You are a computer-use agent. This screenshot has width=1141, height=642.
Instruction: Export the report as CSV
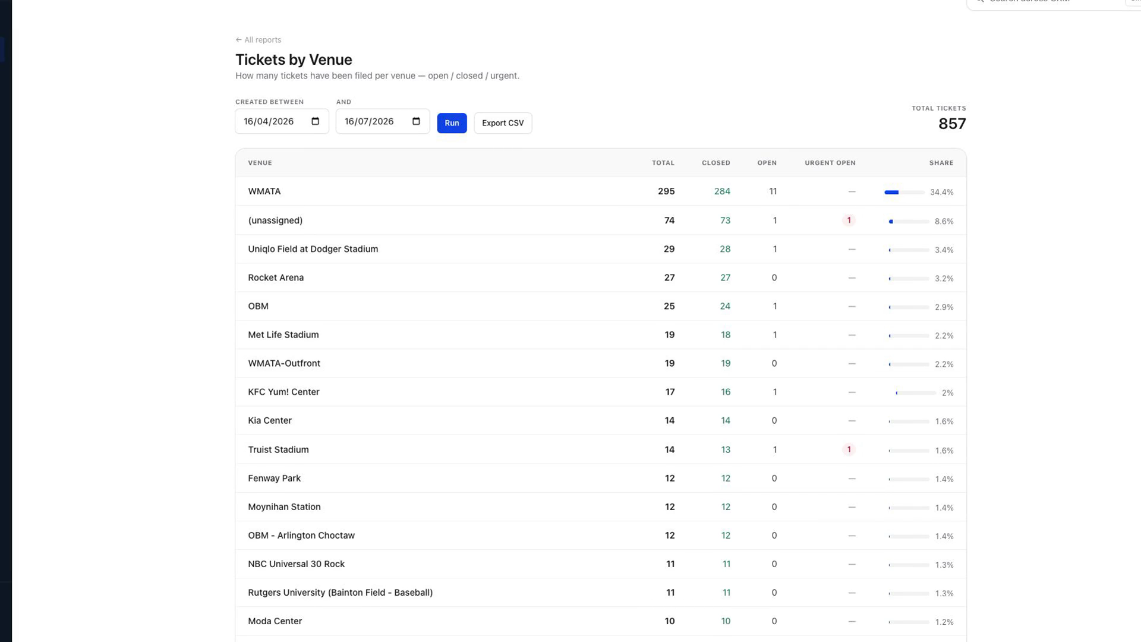(503, 123)
